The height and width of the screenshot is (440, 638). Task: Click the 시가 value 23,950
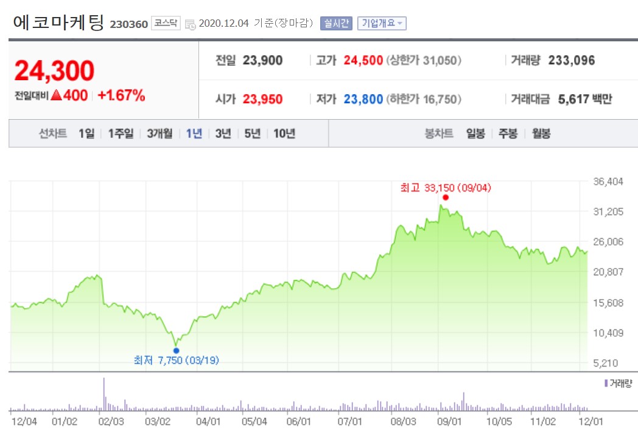(262, 99)
